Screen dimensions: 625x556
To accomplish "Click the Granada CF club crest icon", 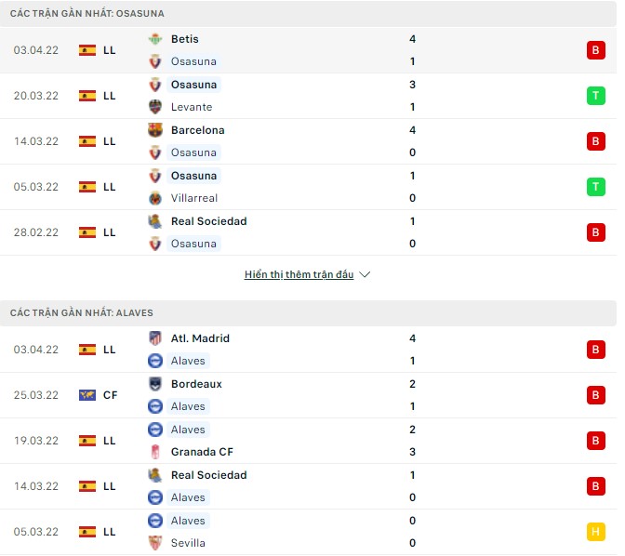I will tap(155, 452).
